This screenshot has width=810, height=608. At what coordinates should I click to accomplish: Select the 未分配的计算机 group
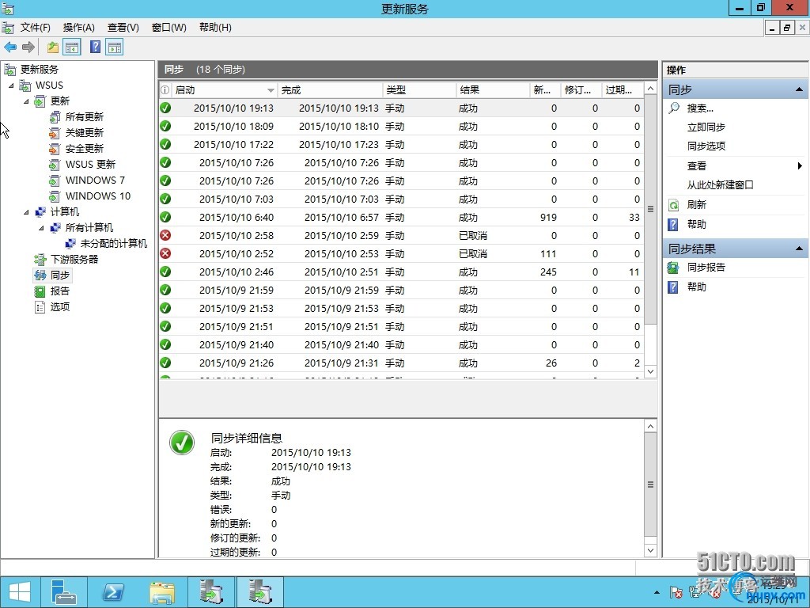[x=114, y=244]
